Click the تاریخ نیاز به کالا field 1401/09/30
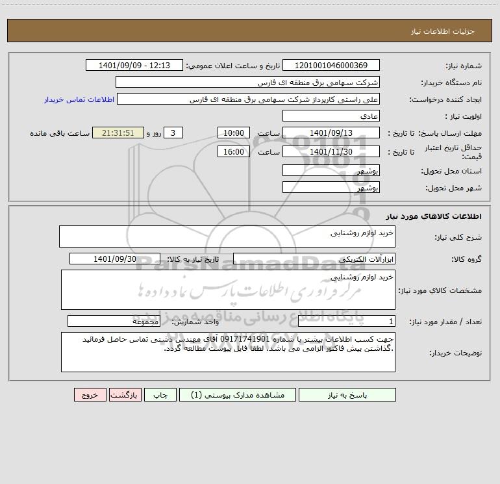The image size is (500, 484). coord(115,259)
